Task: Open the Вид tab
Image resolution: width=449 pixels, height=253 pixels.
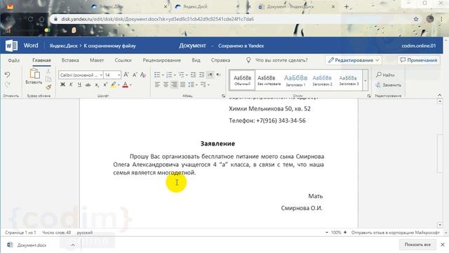Action: pyautogui.click(x=196, y=60)
